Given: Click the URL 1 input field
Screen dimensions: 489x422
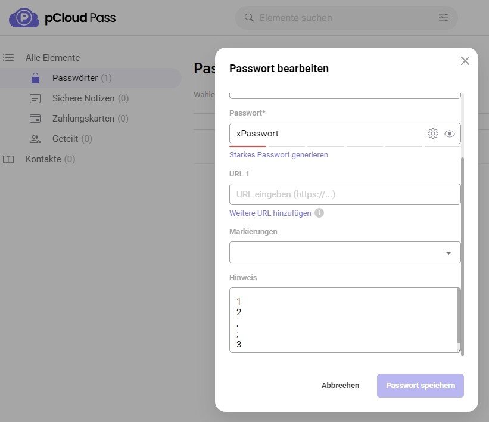Looking at the screenshot, I should pos(345,194).
